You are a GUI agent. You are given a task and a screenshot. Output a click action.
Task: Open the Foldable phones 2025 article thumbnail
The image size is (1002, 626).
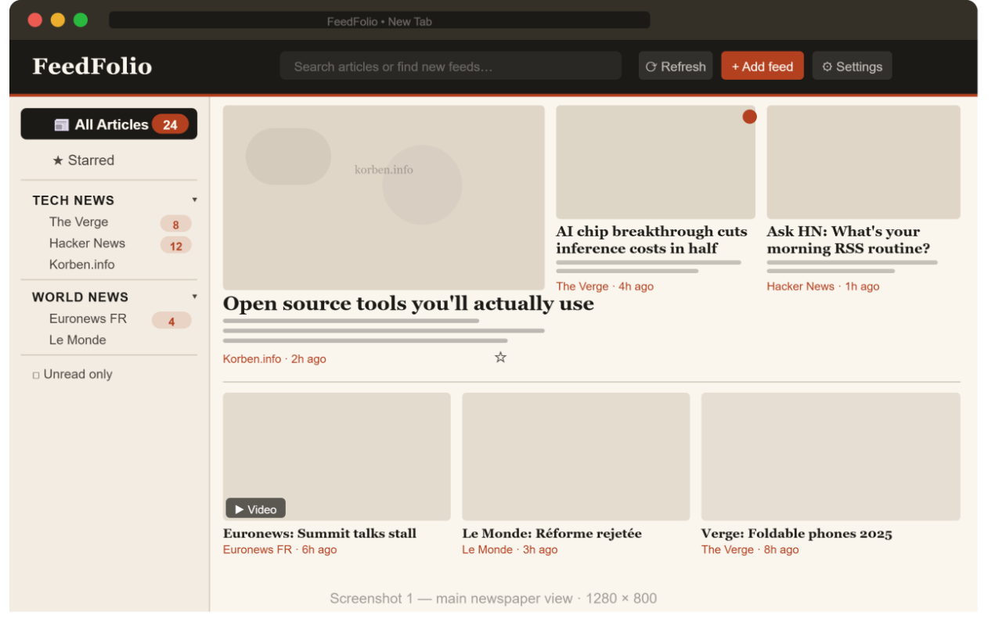pyautogui.click(x=831, y=457)
